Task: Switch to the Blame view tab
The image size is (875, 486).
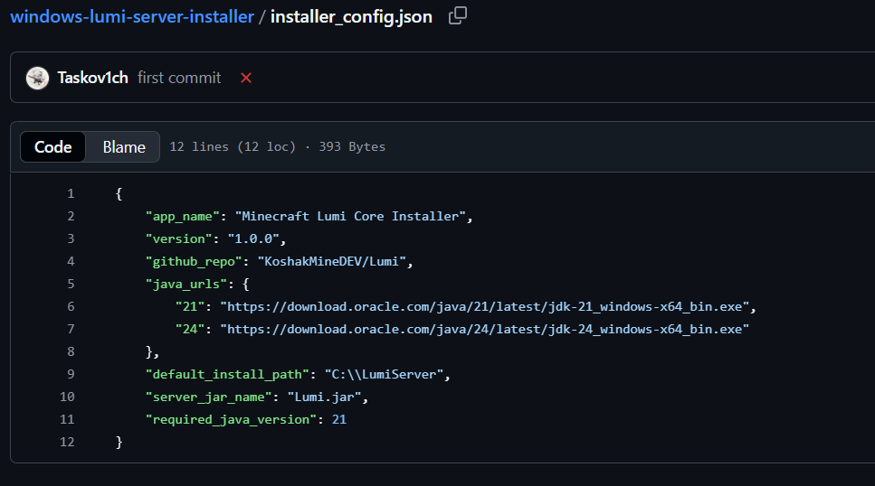Action: click(124, 146)
